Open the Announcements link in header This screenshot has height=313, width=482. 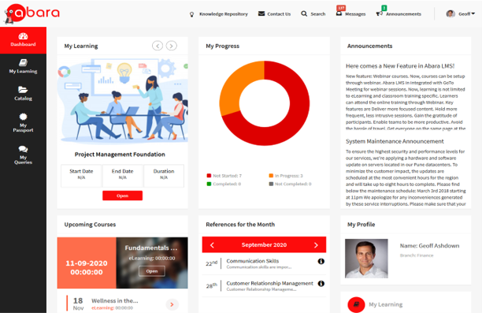(403, 14)
